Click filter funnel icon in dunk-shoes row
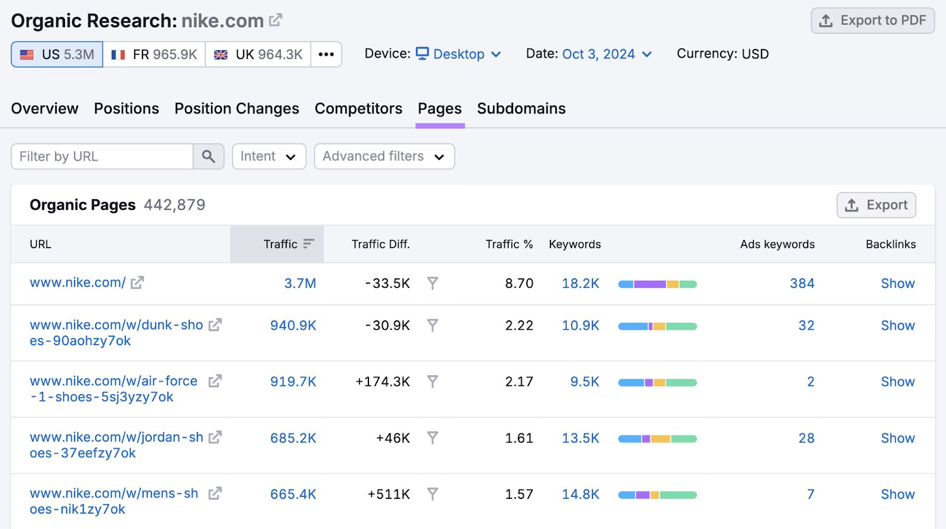Screen dimensions: 946x529 click(433, 326)
